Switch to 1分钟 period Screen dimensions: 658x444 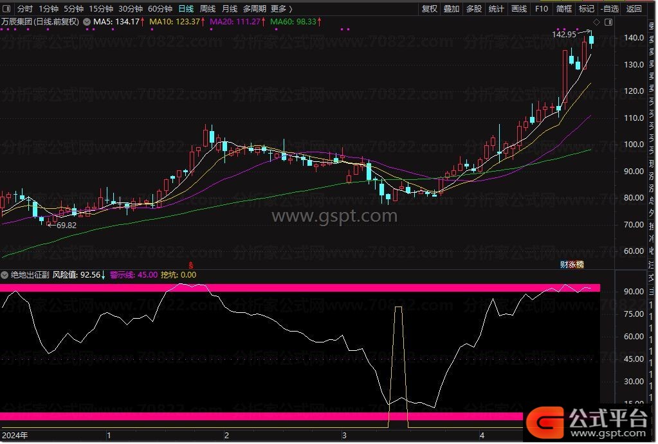(48, 8)
